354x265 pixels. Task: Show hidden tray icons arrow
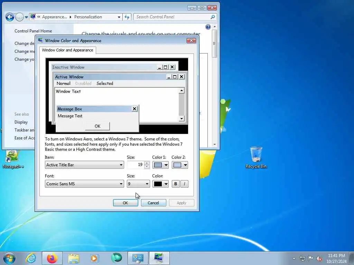pos(294,258)
